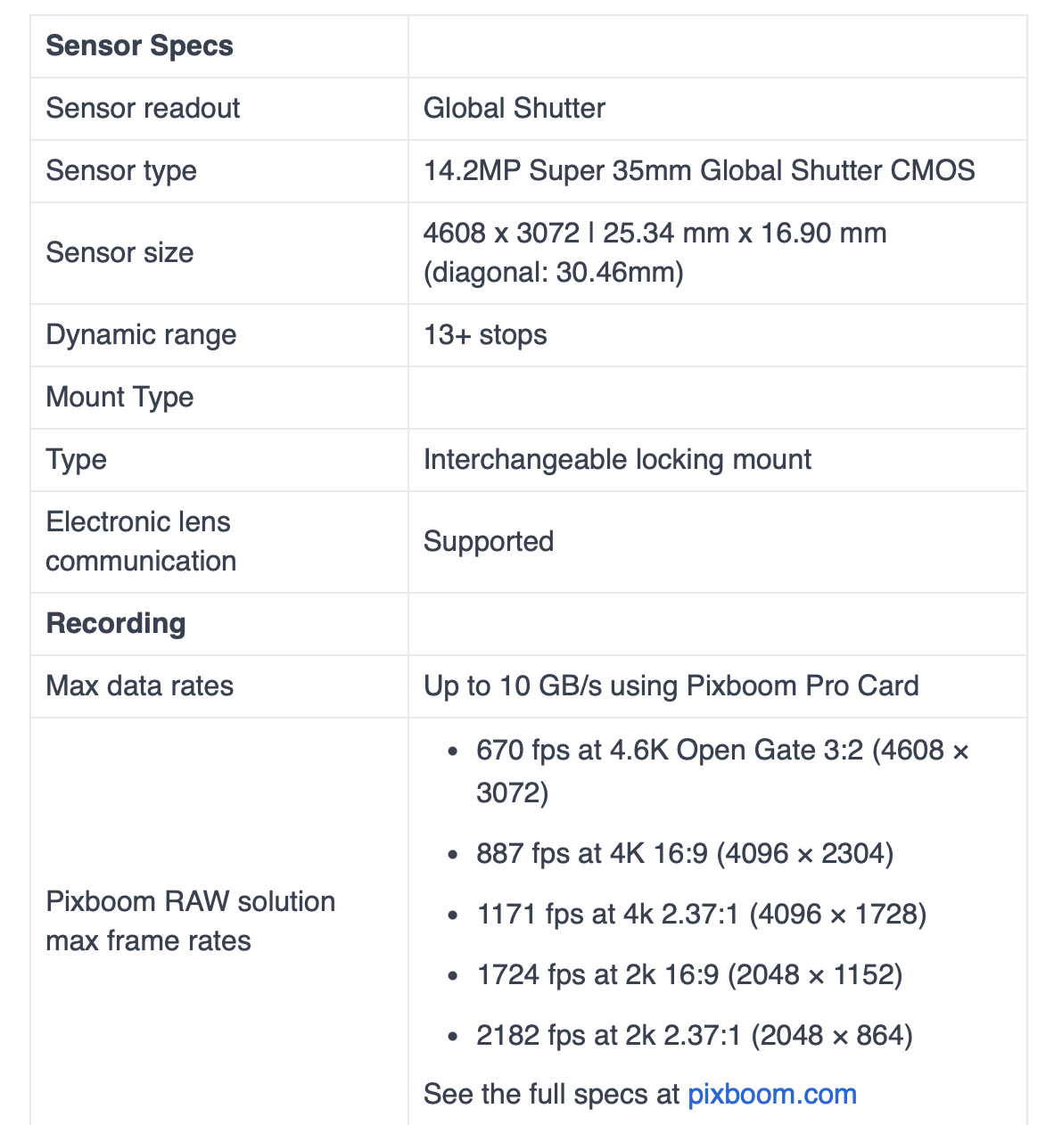Viewport: 1054px width, 1125px height.
Task: Select the Sensor readout label cell
Action: tap(143, 109)
